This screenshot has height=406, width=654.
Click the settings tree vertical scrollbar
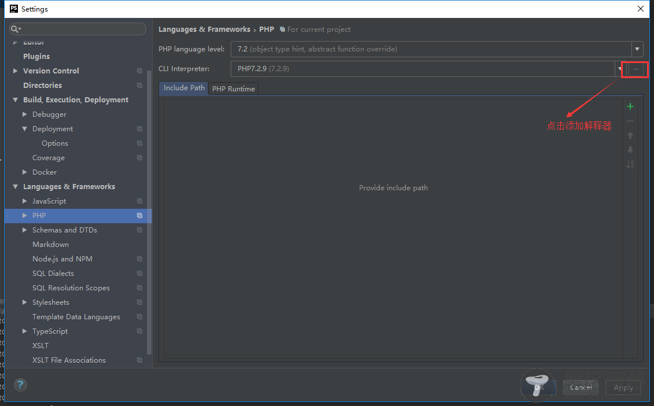point(149,213)
